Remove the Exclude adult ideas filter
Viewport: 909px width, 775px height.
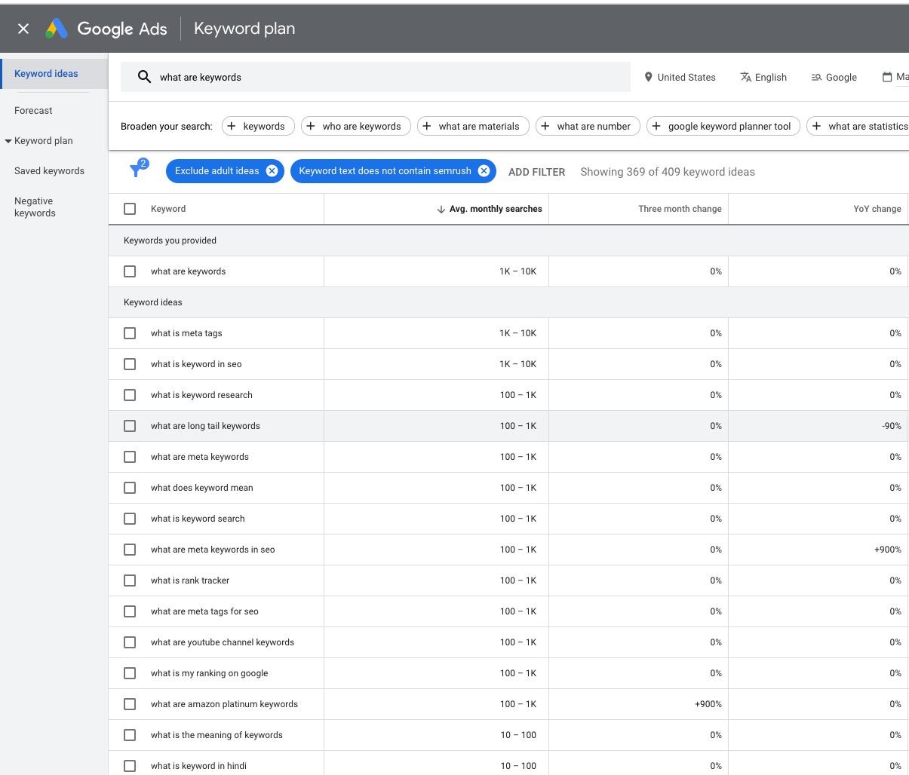[272, 171]
